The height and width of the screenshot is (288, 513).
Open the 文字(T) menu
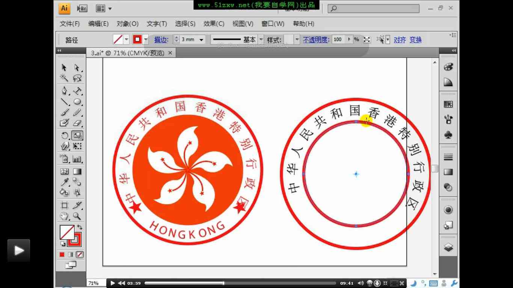click(x=157, y=24)
